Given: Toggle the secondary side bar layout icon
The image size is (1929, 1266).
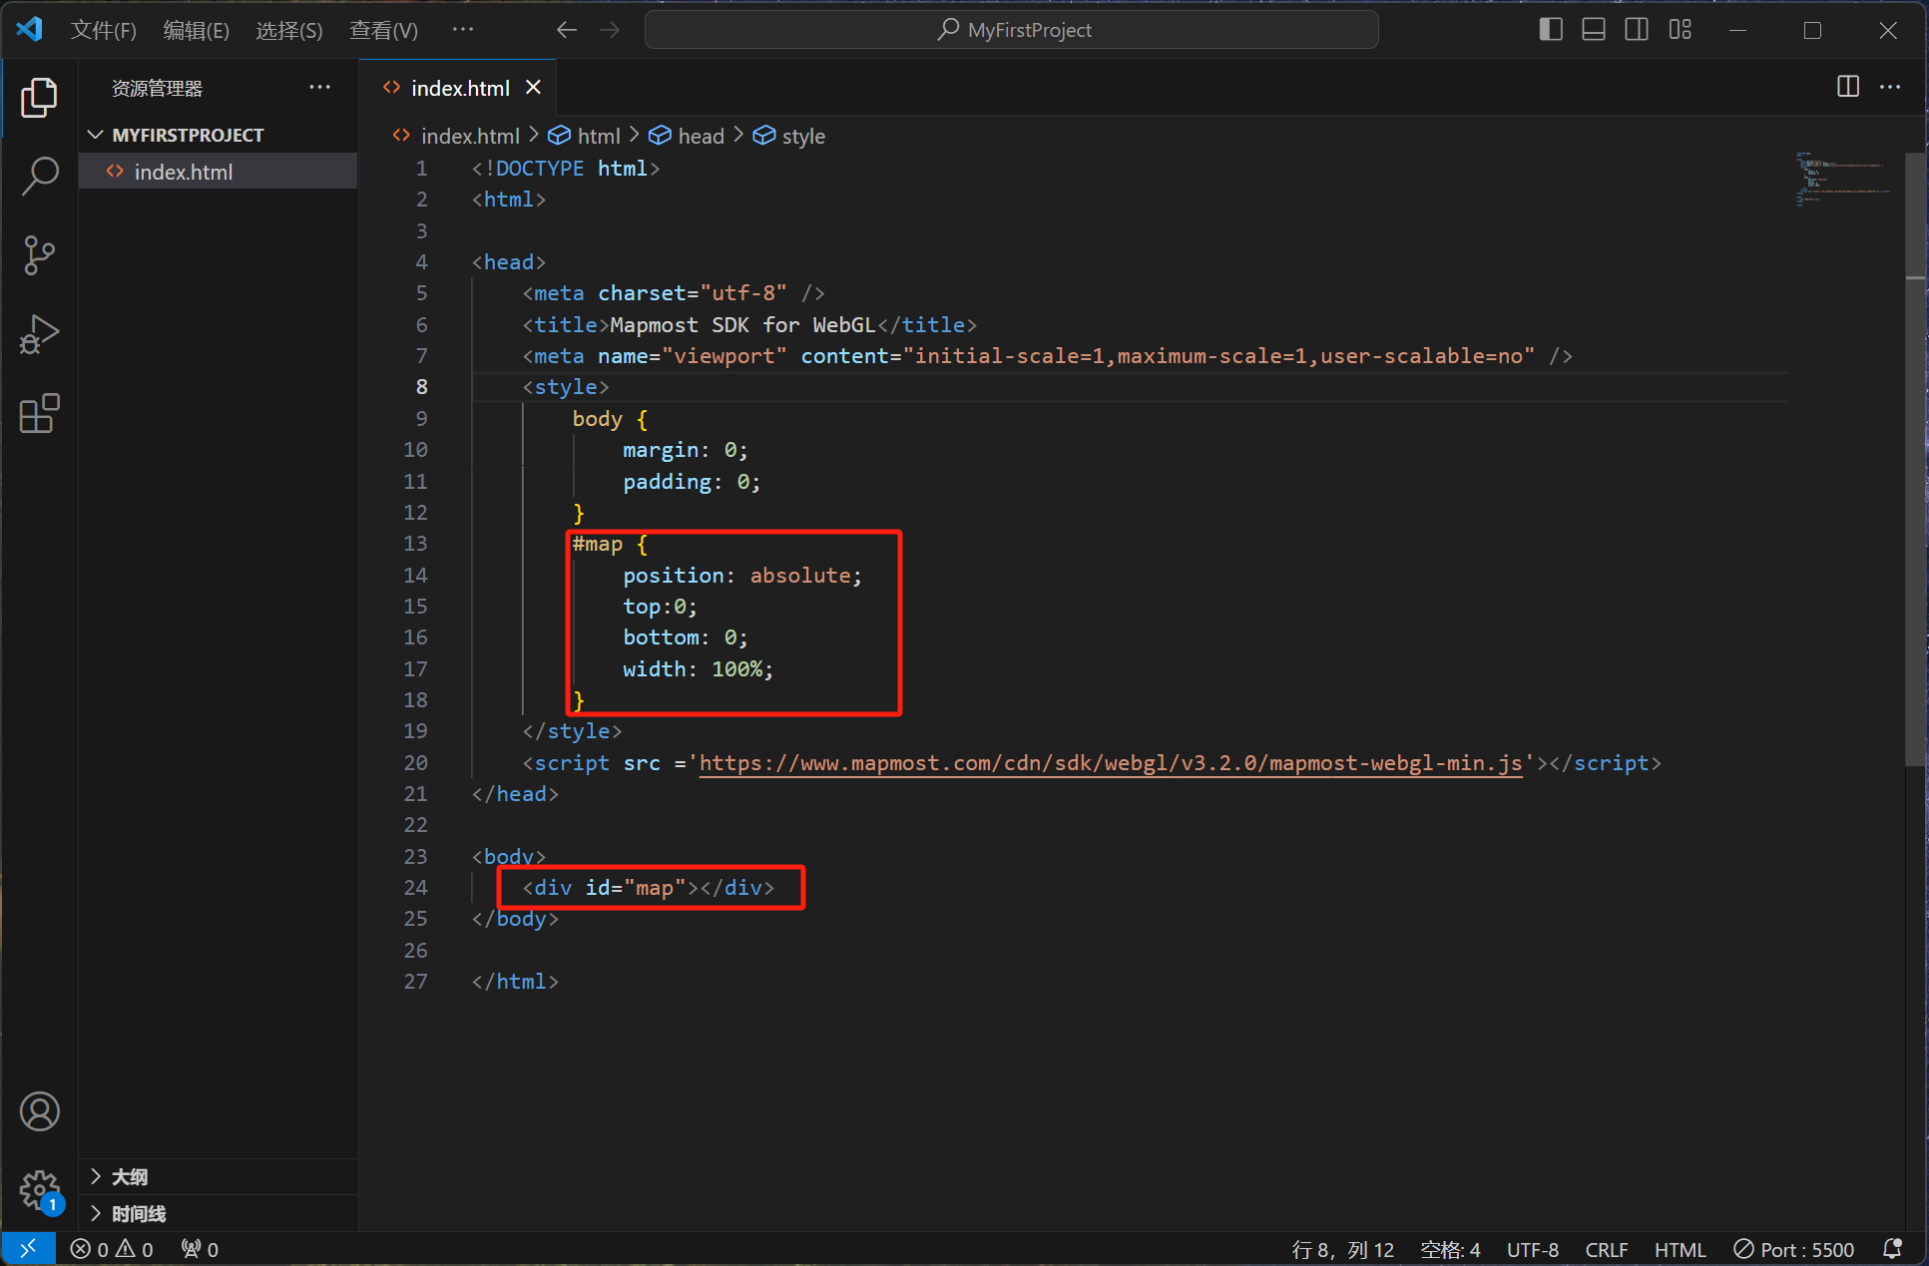Looking at the screenshot, I should (x=1637, y=30).
